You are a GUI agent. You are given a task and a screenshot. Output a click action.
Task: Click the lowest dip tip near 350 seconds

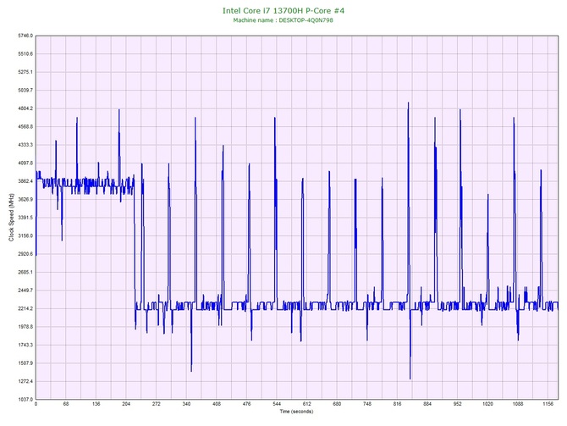pos(191,371)
